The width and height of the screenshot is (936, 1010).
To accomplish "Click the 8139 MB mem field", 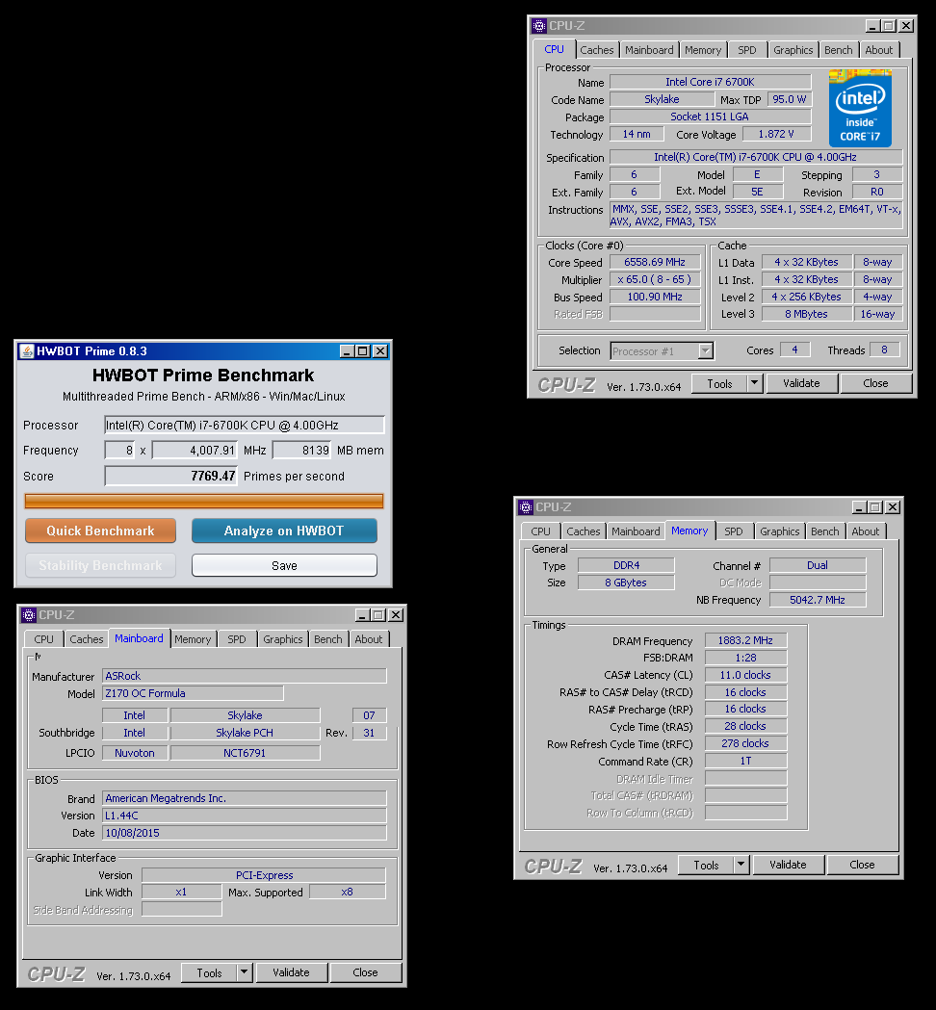I will 302,451.
